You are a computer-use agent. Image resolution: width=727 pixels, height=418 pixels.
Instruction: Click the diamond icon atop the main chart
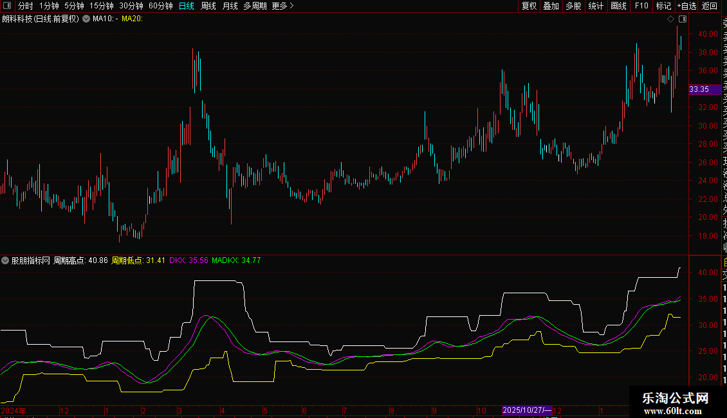(x=670, y=19)
